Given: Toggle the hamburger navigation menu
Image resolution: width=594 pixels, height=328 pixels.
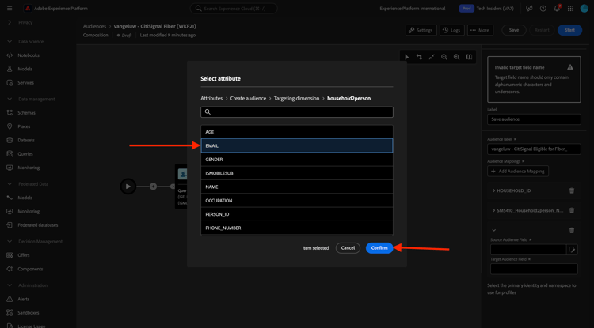Looking at the screenshot, I should 10,9.
